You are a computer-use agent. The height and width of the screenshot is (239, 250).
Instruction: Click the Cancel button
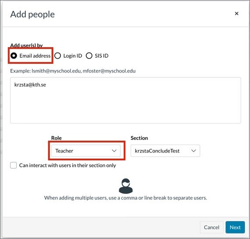click(212, 227)
